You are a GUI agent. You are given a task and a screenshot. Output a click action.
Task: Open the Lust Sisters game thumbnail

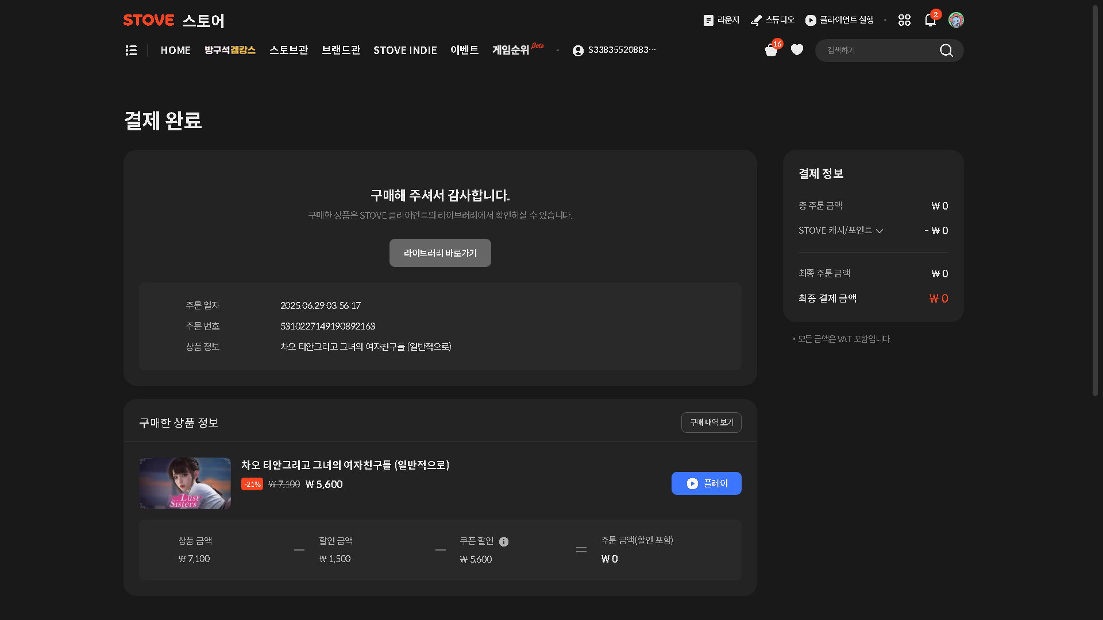pos(185,483)
